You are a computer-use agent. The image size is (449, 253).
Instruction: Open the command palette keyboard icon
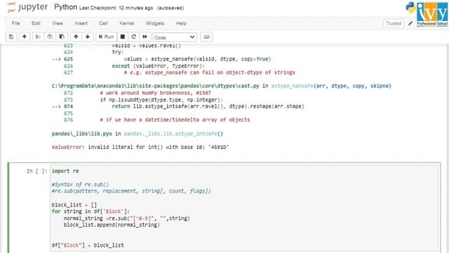click(206, 37)
